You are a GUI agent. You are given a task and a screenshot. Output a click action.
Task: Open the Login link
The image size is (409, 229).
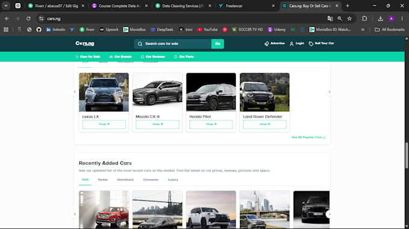point(297,43)
